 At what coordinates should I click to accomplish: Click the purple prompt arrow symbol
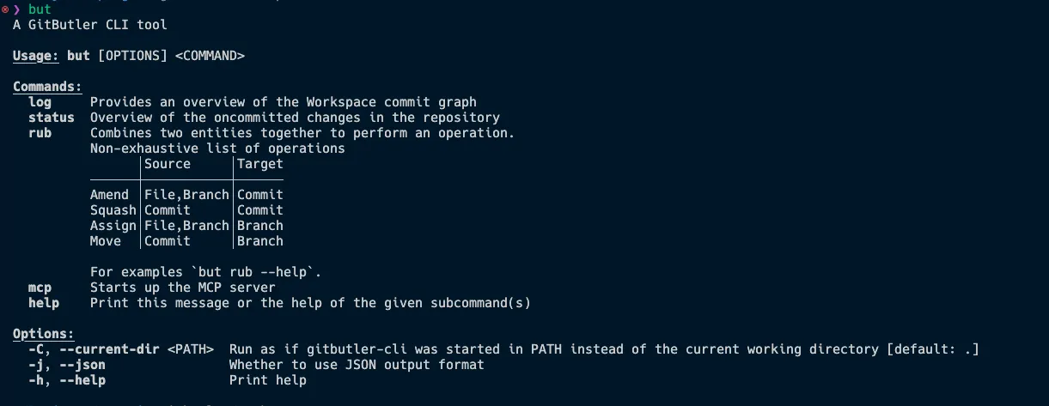pyautogui.click(x=16, y=9)
